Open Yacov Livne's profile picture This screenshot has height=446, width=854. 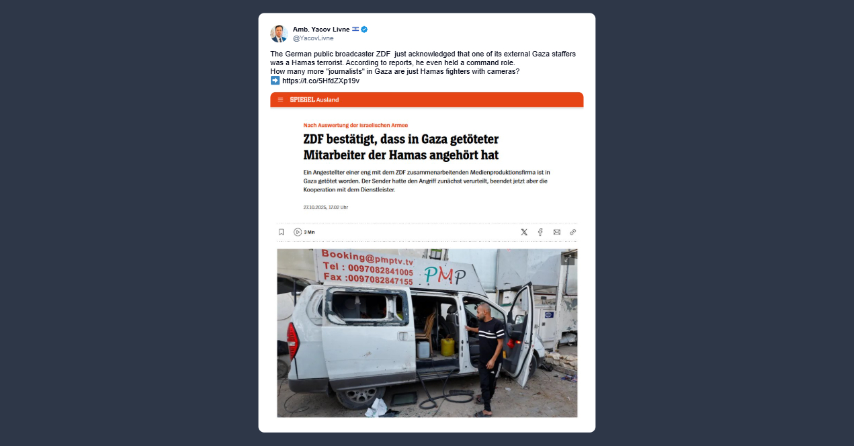(279, 34)
